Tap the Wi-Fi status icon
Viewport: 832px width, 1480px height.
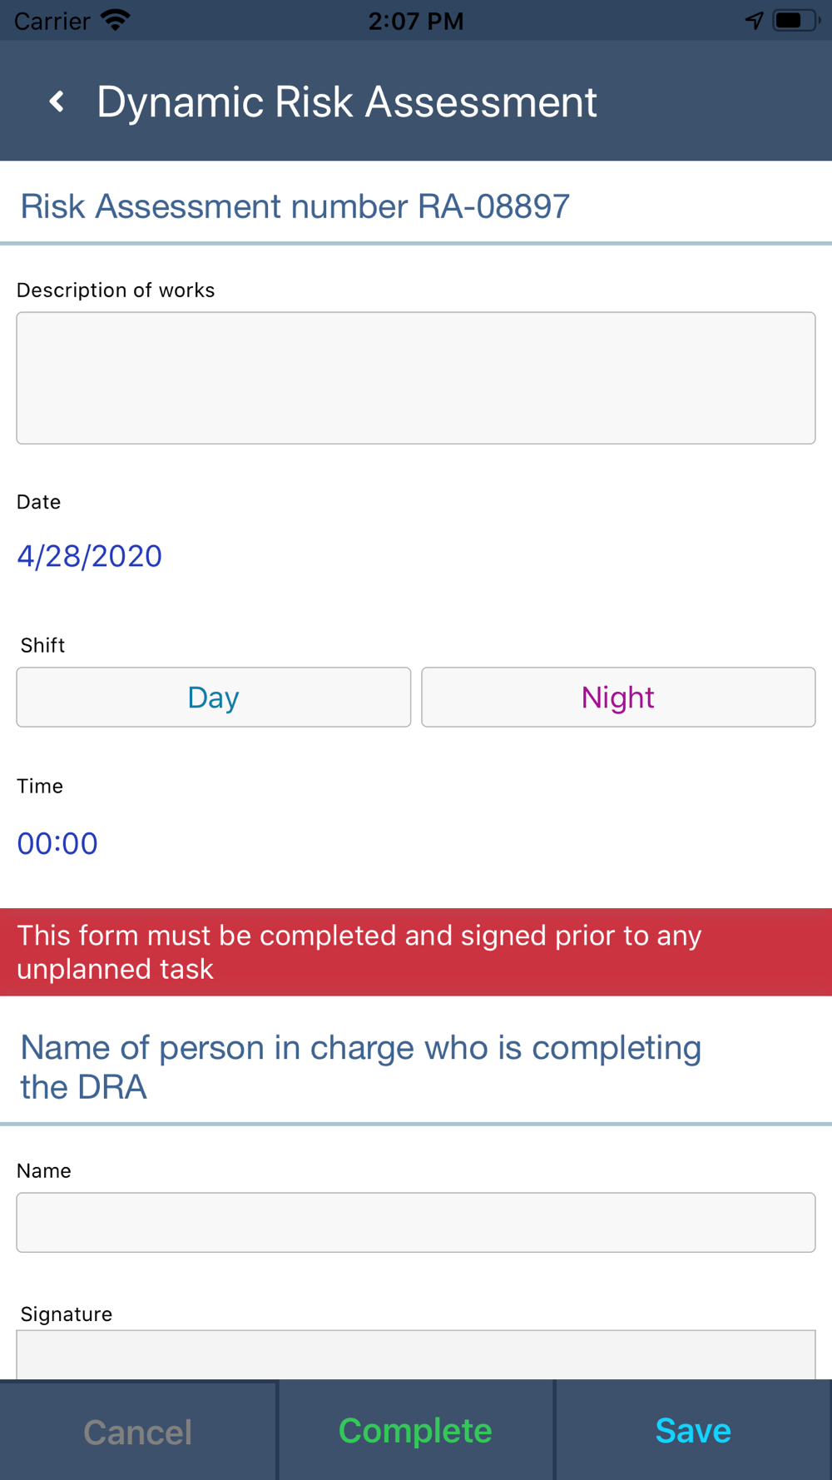115,20
